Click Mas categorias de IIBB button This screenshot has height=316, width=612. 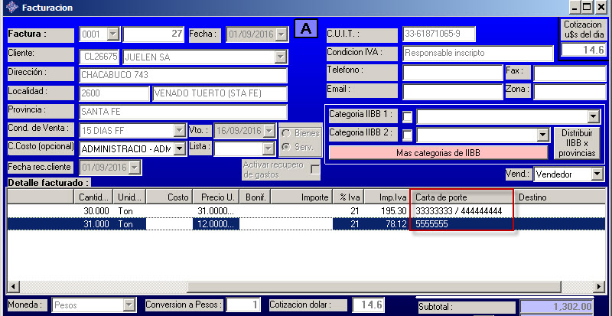pyautogui.click(x=439, y=153)
